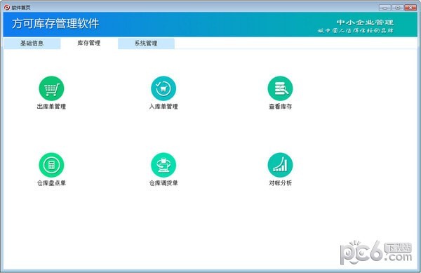Open the 出库单管理 shopping cart icon
Screen dimensions: 421x273
click(51, 88)
